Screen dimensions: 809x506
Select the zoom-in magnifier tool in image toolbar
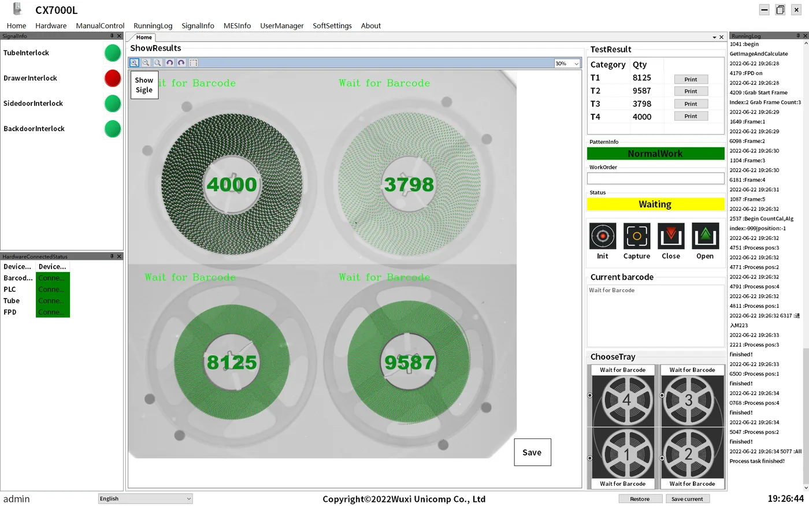(134, 62)
